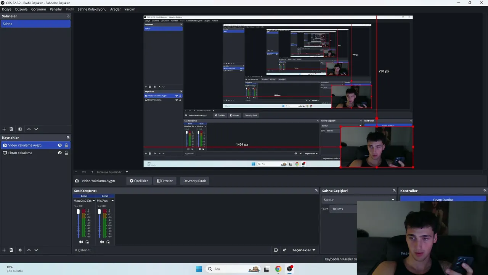Mute the Masaüstü Ses channel
Screen dimensions: 488x275
(x=81, y=242)
